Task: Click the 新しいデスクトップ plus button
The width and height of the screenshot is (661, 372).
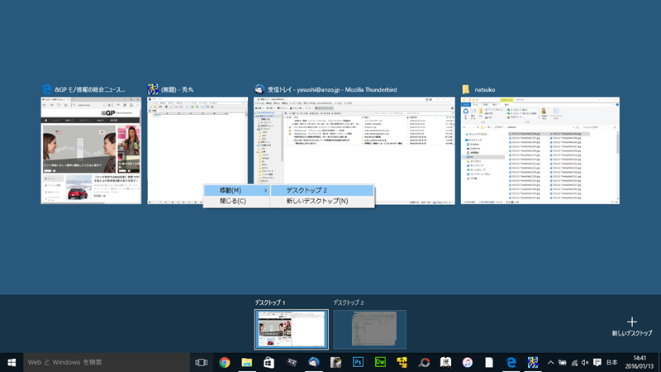Action: click(x=632, y=322)
